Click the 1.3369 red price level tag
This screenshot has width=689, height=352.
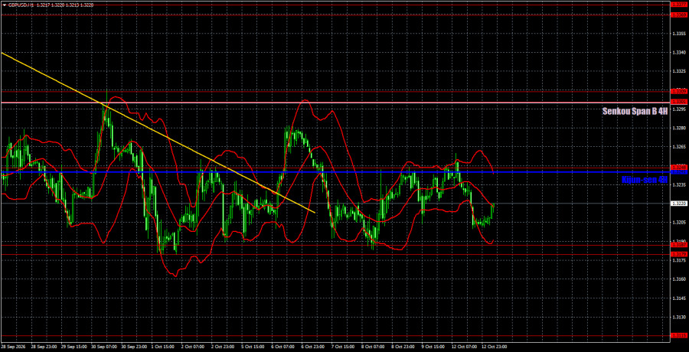pyautogui.click(x=678, y=15)
